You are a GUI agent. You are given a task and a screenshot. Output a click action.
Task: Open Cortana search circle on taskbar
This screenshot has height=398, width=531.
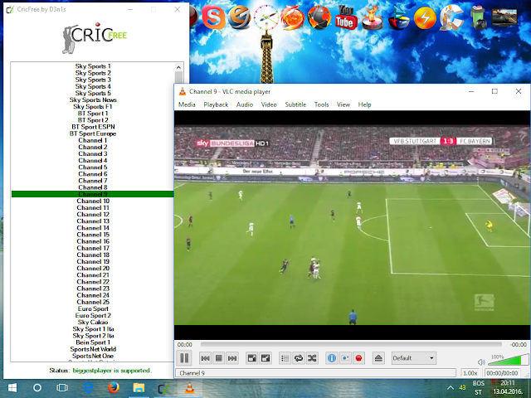(x=37, y=388)
